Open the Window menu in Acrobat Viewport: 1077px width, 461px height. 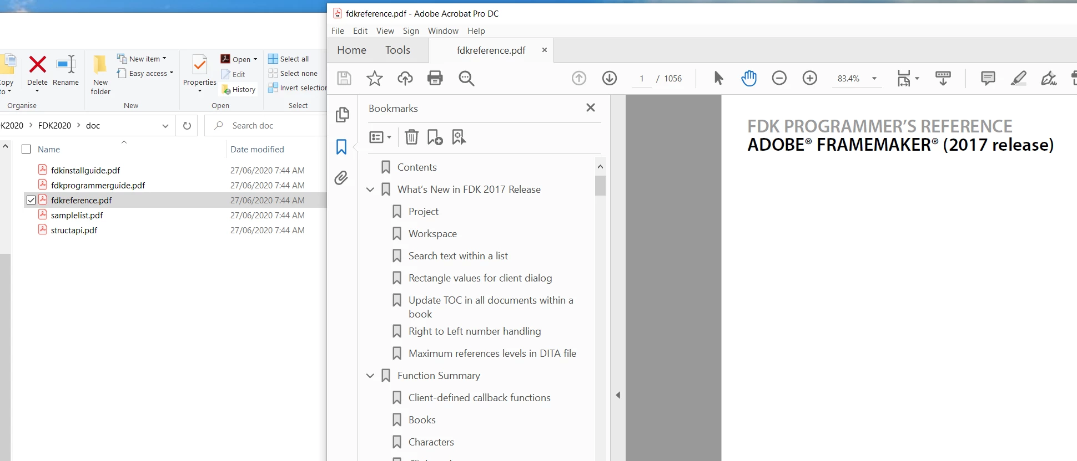click(443, 31)
